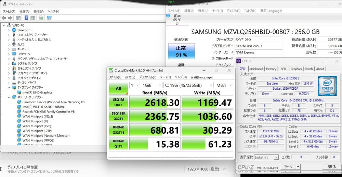Click the scan hardware monitor icon in Device Manager toolbar
The width and height of the screenshot is (342, 177).
[x=49, y=18]
